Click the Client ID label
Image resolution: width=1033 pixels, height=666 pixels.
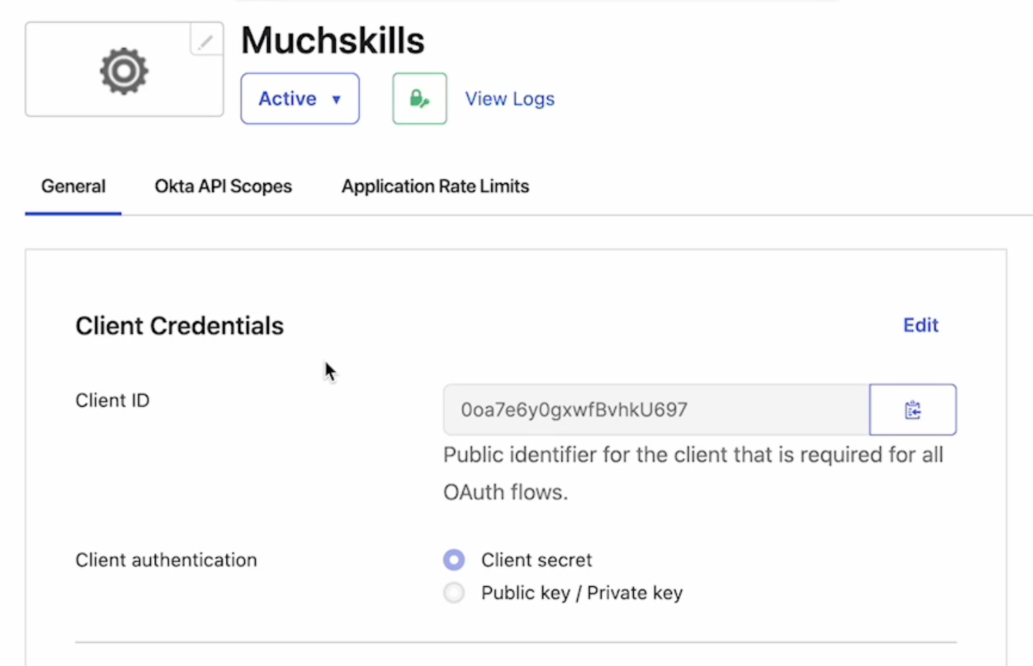click(x=113, y=400)
